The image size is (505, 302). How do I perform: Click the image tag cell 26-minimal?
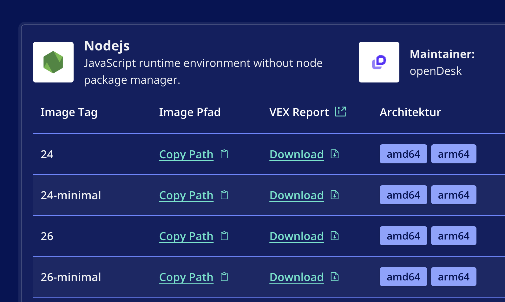71,277
